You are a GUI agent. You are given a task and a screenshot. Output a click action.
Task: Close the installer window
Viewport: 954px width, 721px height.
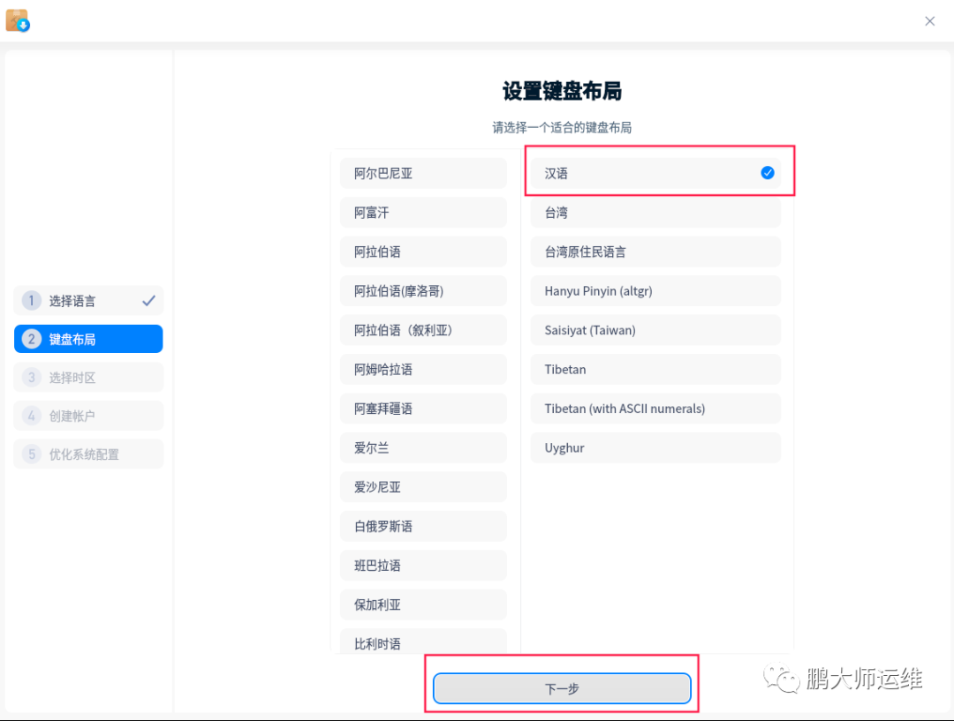click(929, 21)
